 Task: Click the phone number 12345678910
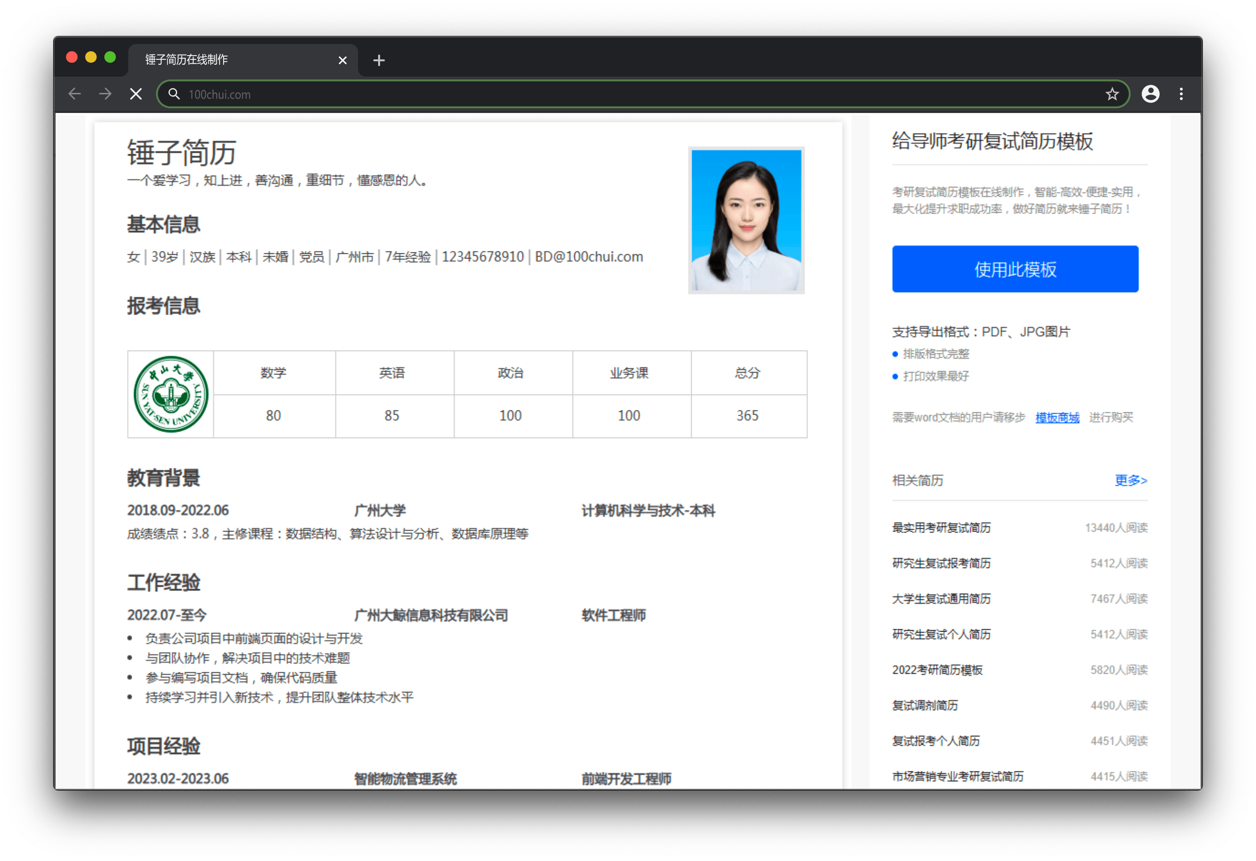pos(482,256)
